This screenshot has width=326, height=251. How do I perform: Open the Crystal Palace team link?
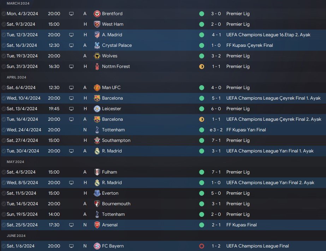point(117,45)
